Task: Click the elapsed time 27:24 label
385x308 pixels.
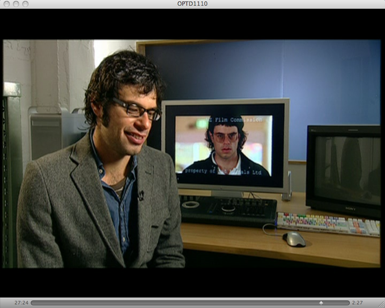Action: pos(21,303)
